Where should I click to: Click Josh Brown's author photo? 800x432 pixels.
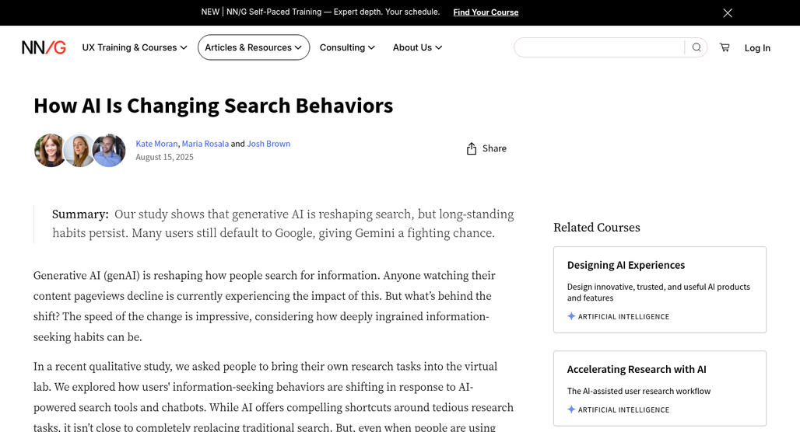tap(109, 150)
